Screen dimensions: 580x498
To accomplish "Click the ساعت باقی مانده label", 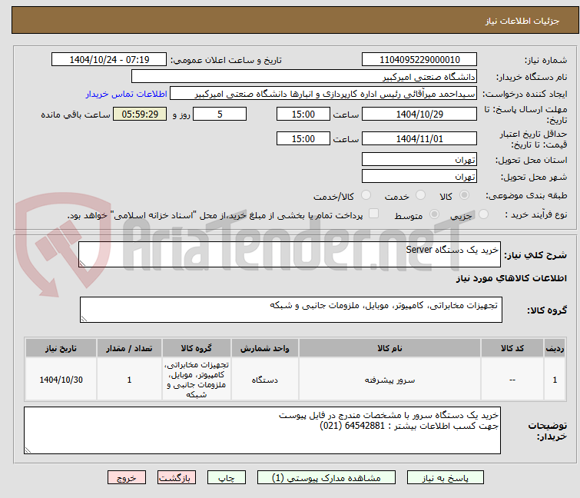I will click(x=75, y=115).
